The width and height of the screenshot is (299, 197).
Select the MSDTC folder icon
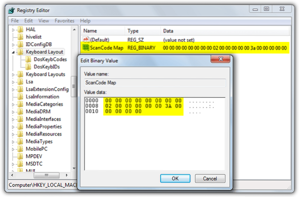pos(21,164)
